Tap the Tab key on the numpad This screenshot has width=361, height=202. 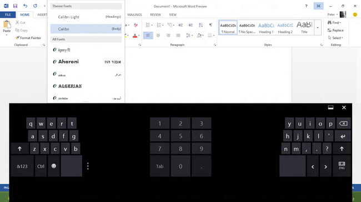[159, 166]
